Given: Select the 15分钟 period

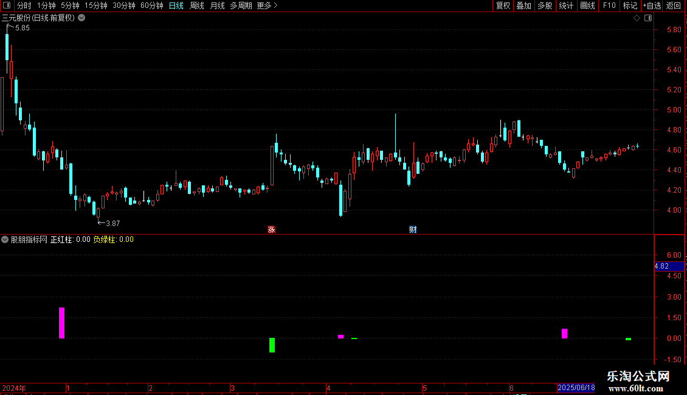Looking at the screenshot, I should click(95, 5).
